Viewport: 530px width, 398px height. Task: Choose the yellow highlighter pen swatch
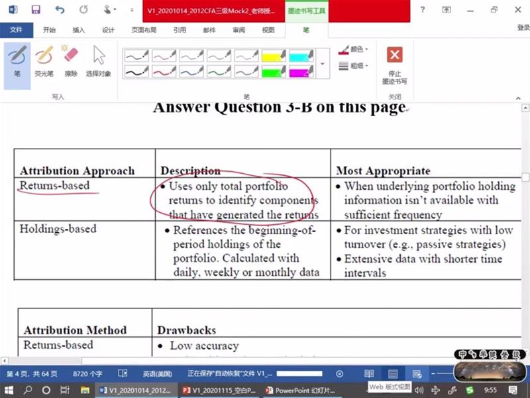coord(272,56)
